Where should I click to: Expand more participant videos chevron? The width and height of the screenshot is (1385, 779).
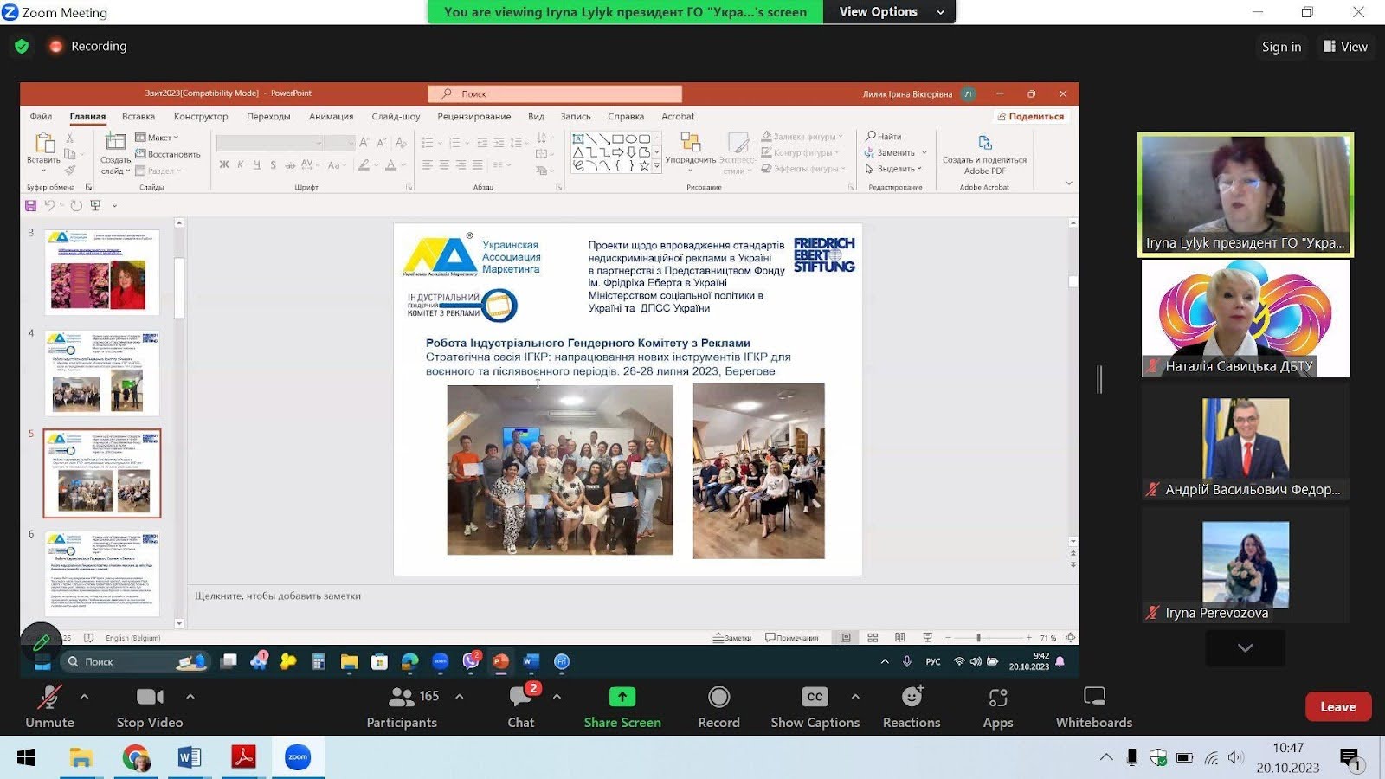tap(1245, 648)
